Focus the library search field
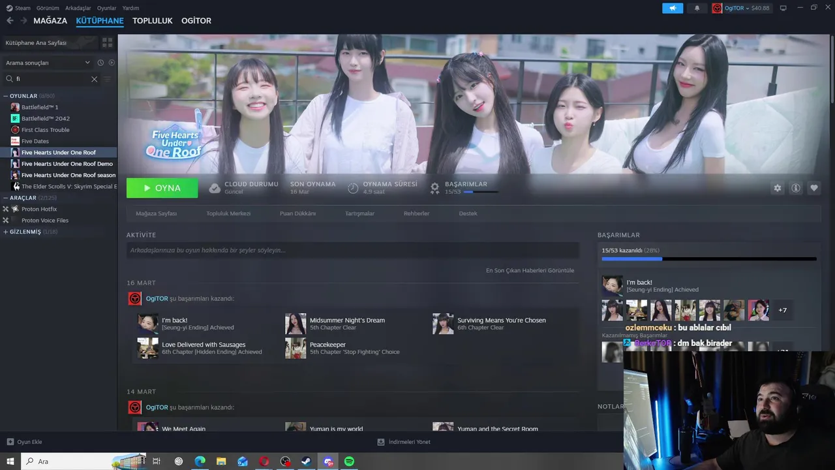 pos(51,79)
